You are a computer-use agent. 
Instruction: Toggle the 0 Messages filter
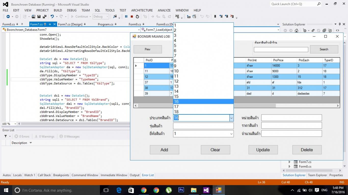tap(70, 136)
